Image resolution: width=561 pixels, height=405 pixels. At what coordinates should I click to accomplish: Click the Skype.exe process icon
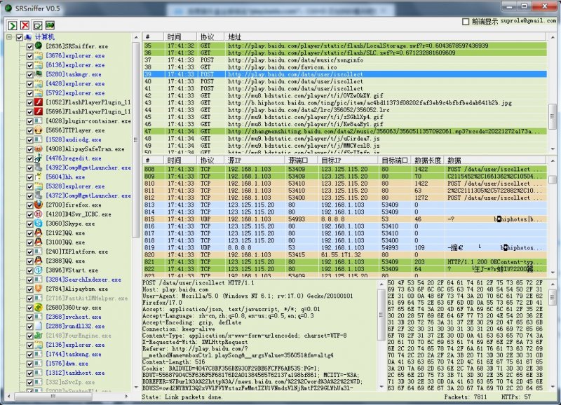[x=39, y=224]
